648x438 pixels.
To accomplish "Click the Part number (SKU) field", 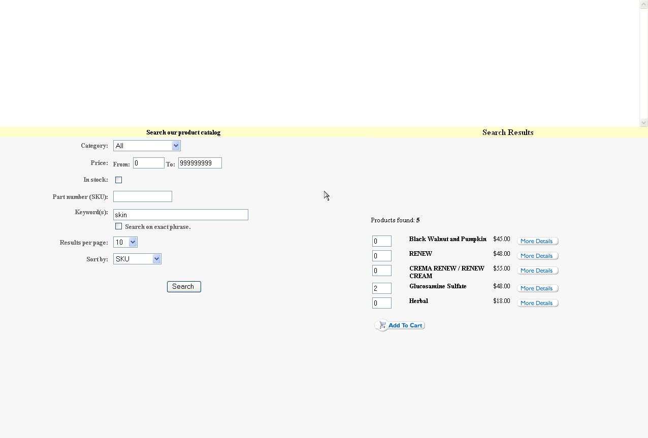I will pyautogui.click(x=142, y=196).
